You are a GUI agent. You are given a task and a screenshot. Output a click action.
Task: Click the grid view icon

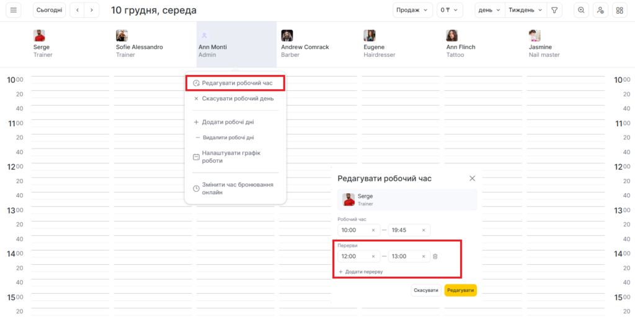pos(619,10)
